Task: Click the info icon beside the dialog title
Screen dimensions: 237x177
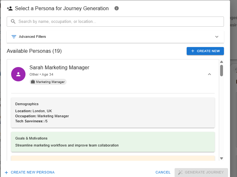Action: coord(117,8)
